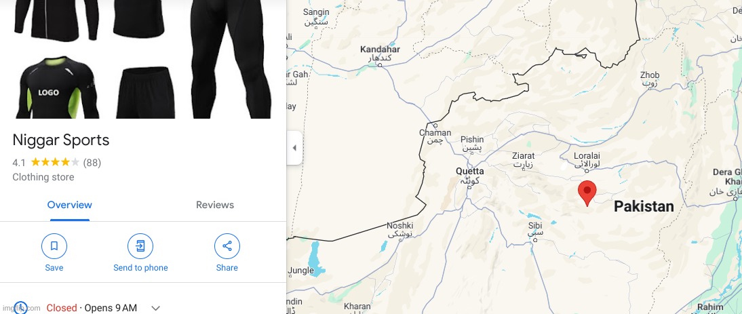Expand opening hours with chevron

(x=156, y=309)
